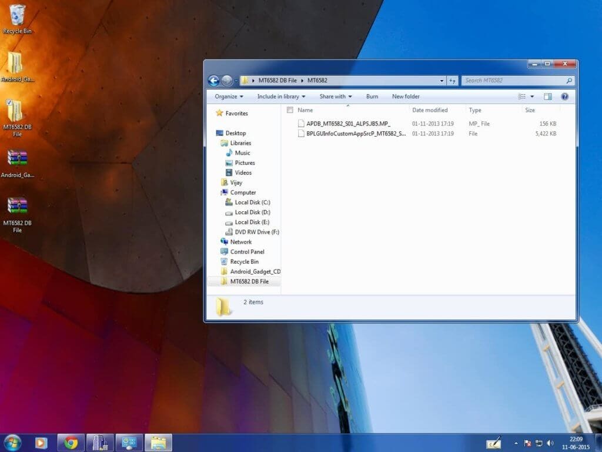Screen dimensions: 602x452
Task: Sort by the Name column header
Action: pyautogui.click(x=305, y=110)
